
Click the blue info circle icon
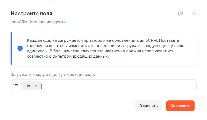tap(20, 48)
